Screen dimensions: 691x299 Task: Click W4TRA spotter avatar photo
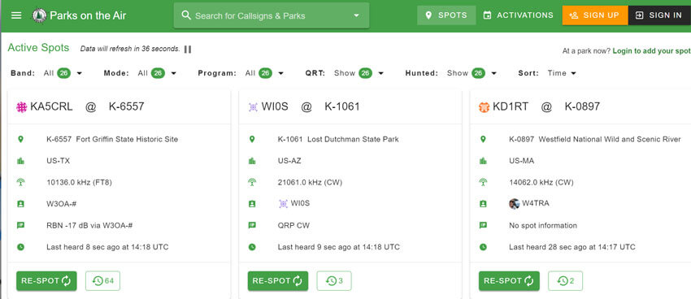click(514, 203)
